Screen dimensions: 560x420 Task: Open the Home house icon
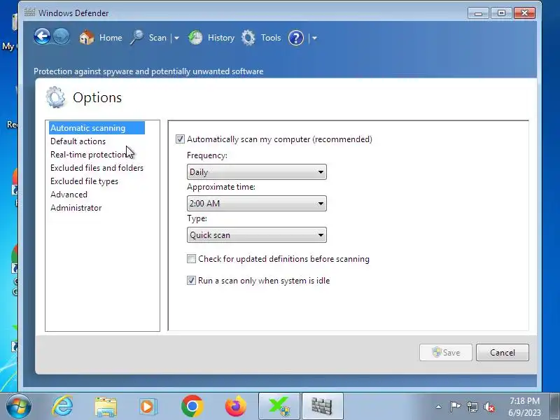click(x=86, y=38)
